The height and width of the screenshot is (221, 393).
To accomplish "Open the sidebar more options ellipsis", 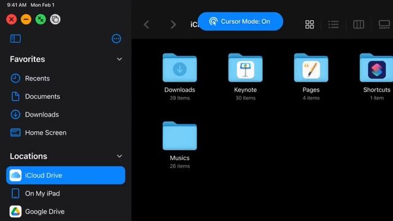I will tap(116, 39).
